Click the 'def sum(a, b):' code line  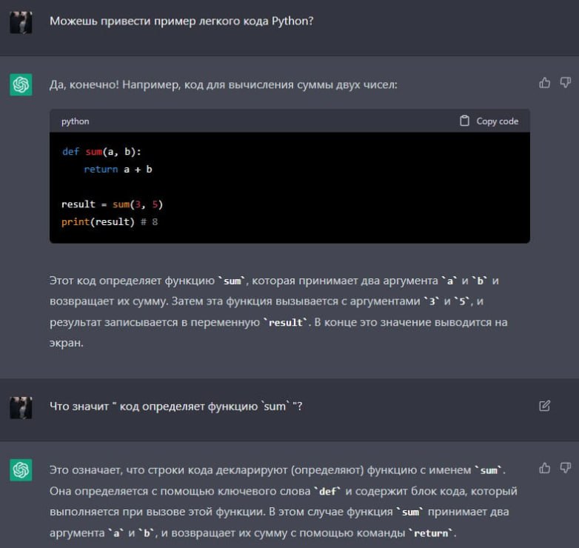tap(101, 152)
